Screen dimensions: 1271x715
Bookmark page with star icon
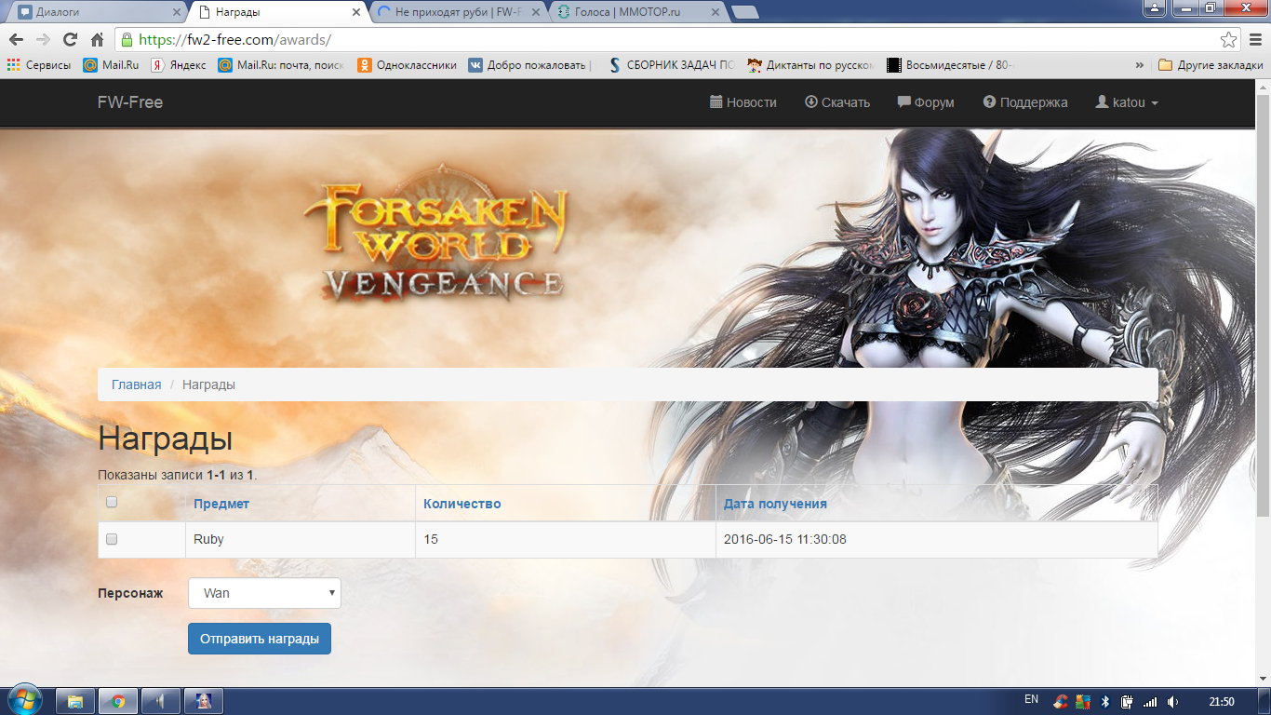tap(1228, 40)
